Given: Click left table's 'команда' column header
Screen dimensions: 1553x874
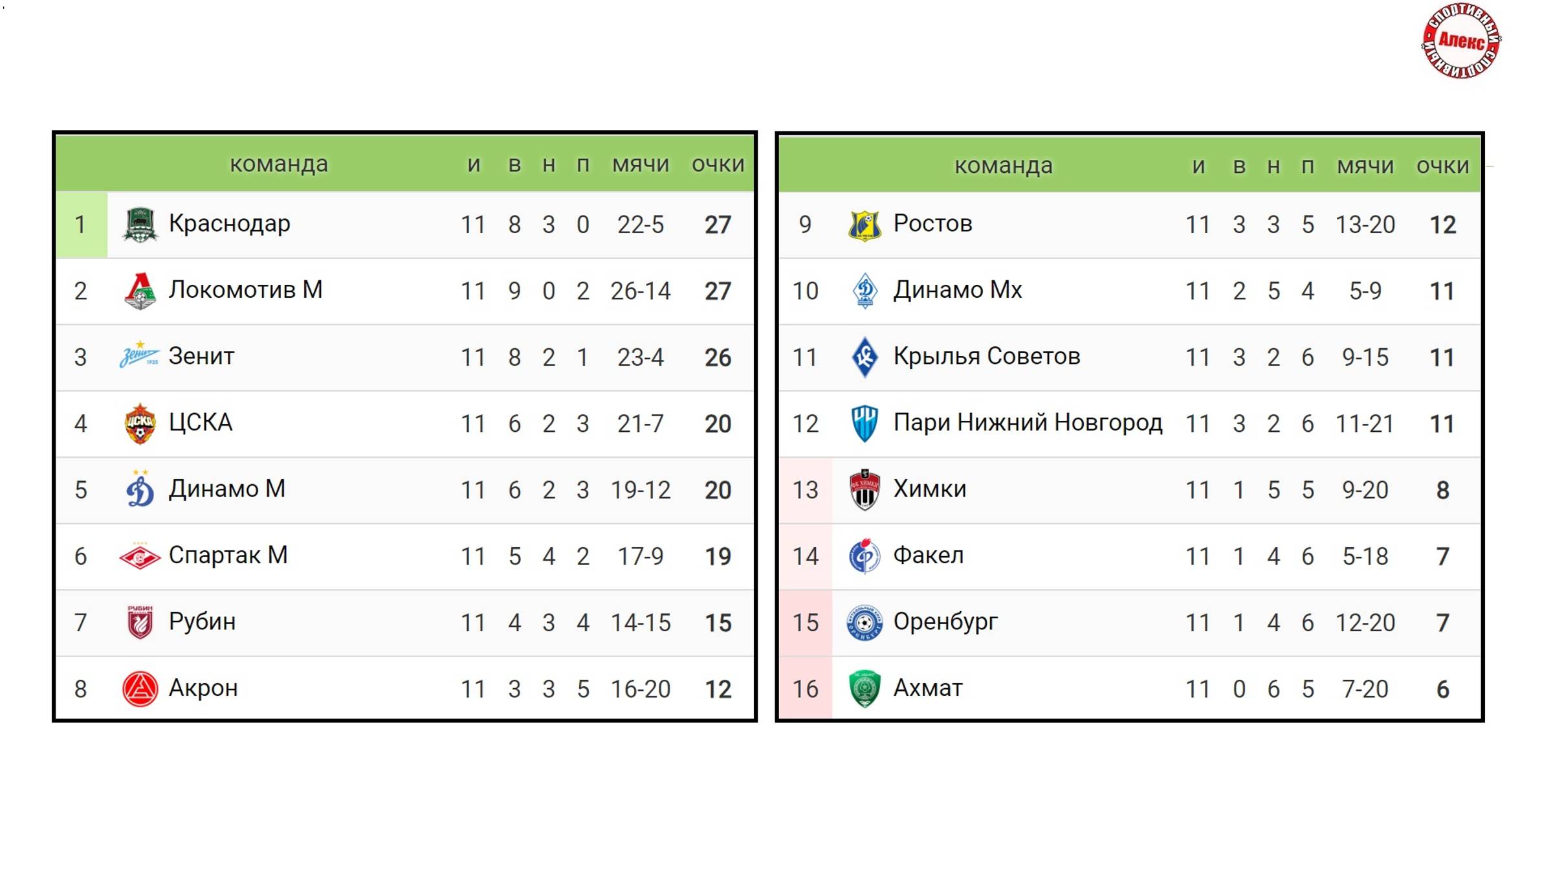Looking at the screenshot, I should point(279,164).
